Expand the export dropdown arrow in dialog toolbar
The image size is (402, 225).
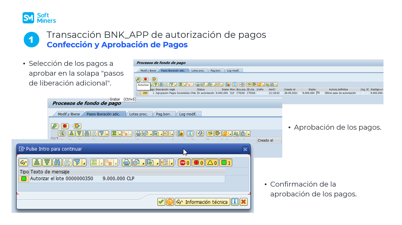point(158,164)
